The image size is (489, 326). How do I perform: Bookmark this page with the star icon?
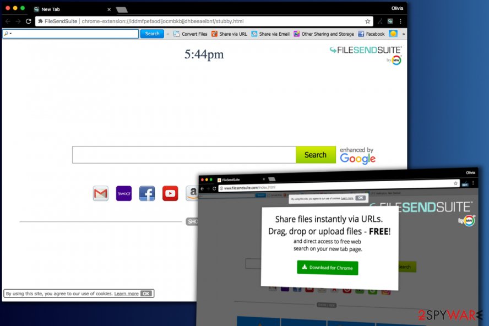click(x=368, y=21)
